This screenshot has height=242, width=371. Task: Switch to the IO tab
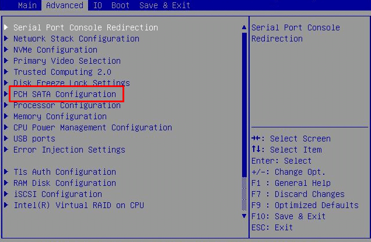[97, 5]
